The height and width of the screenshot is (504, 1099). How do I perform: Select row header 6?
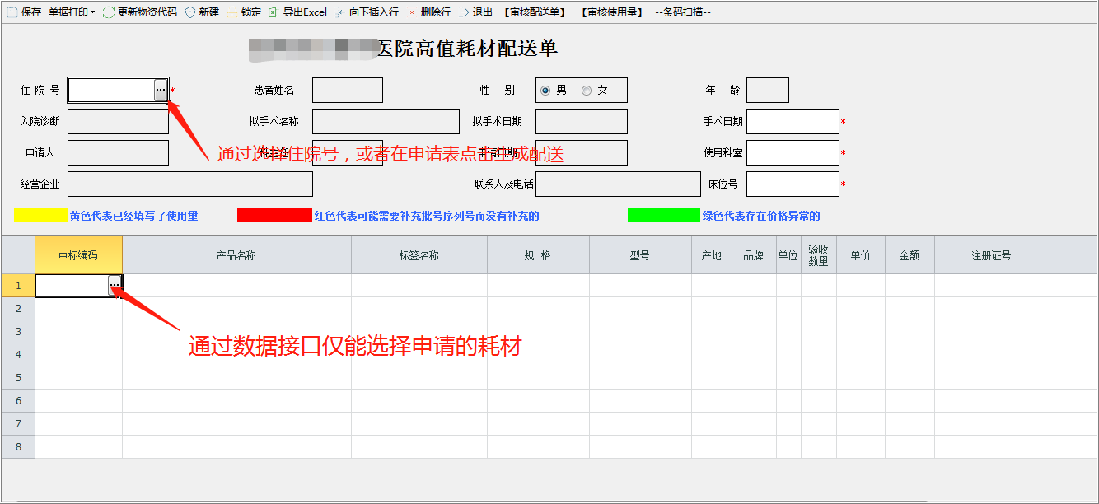pyautogui.click(x=18, y=400)
